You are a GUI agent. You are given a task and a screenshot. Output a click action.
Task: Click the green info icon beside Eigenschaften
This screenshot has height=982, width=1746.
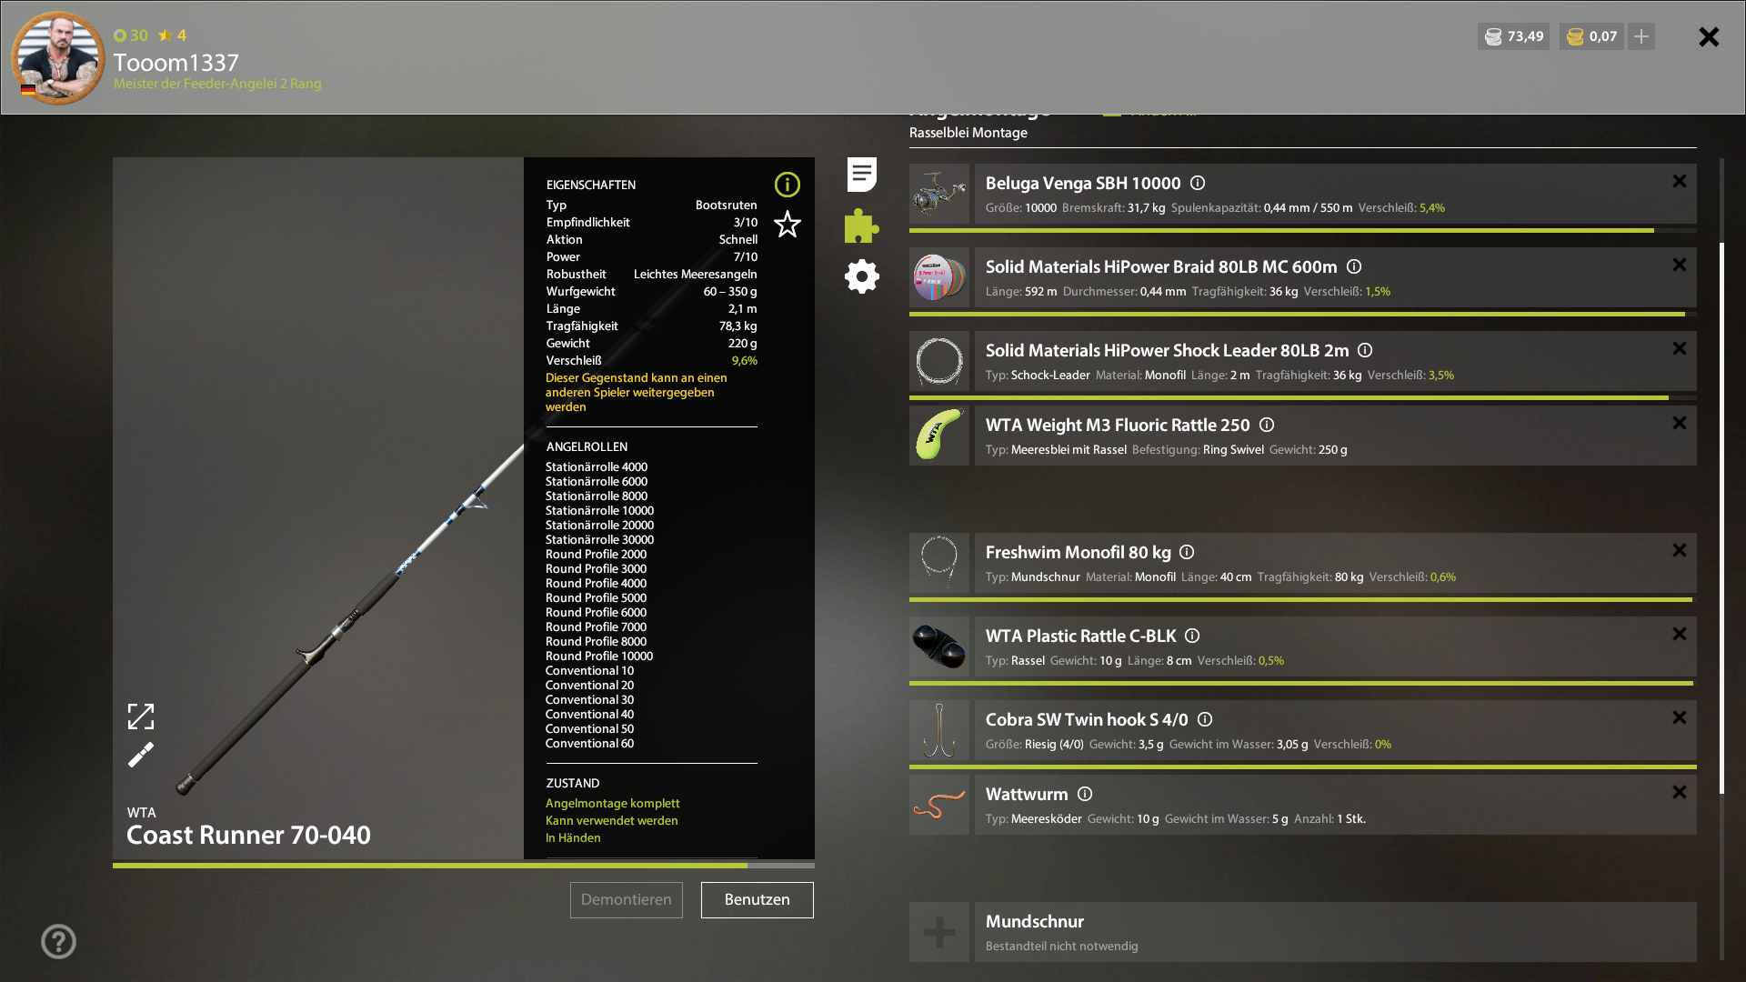pyautogui.click(x=787, y=185)
